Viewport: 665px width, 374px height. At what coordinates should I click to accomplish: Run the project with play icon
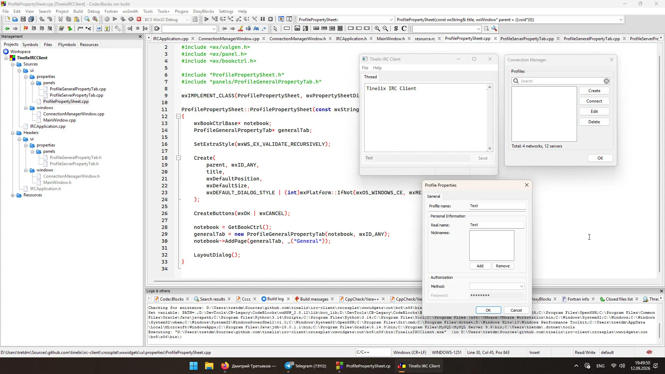(115, 19)
